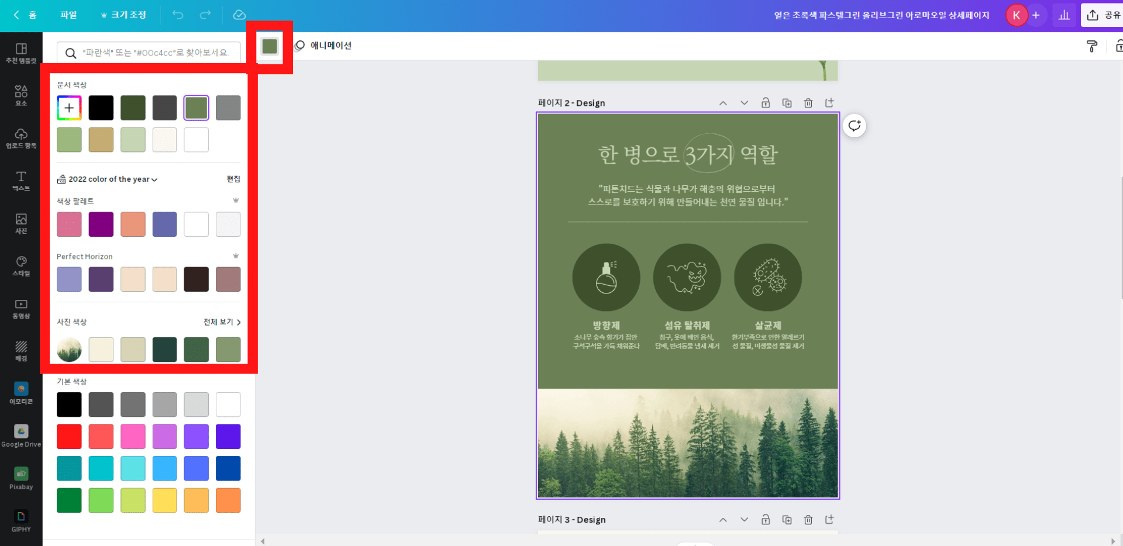This screenshot has height=546, width=1123.
Task: Open the GIPHY app in sidebar
Action: 21,520
